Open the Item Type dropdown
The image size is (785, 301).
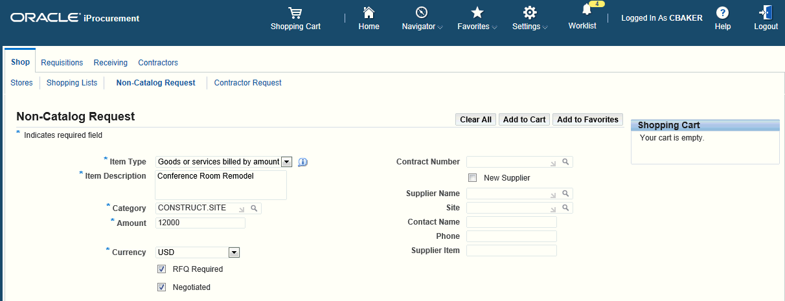[x=224, y=162]
